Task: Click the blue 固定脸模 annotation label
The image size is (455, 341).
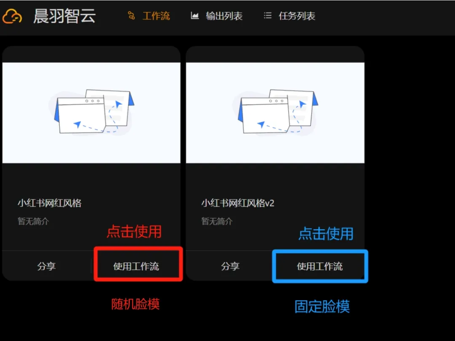Action: (322, 306)
